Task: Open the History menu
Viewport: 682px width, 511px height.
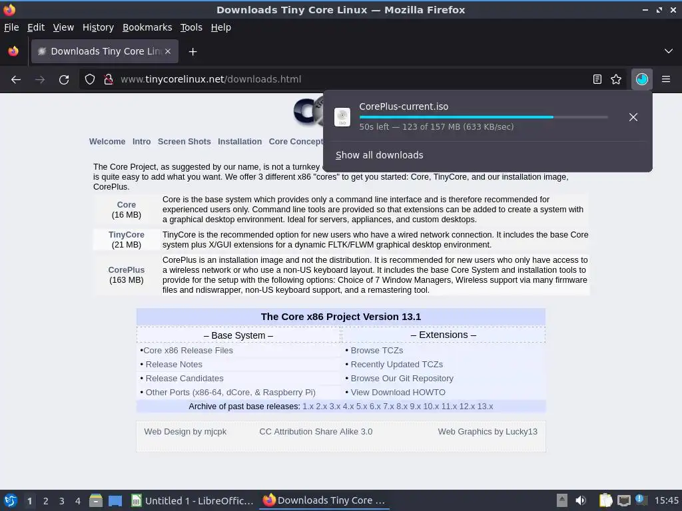Action: point(98,27)
